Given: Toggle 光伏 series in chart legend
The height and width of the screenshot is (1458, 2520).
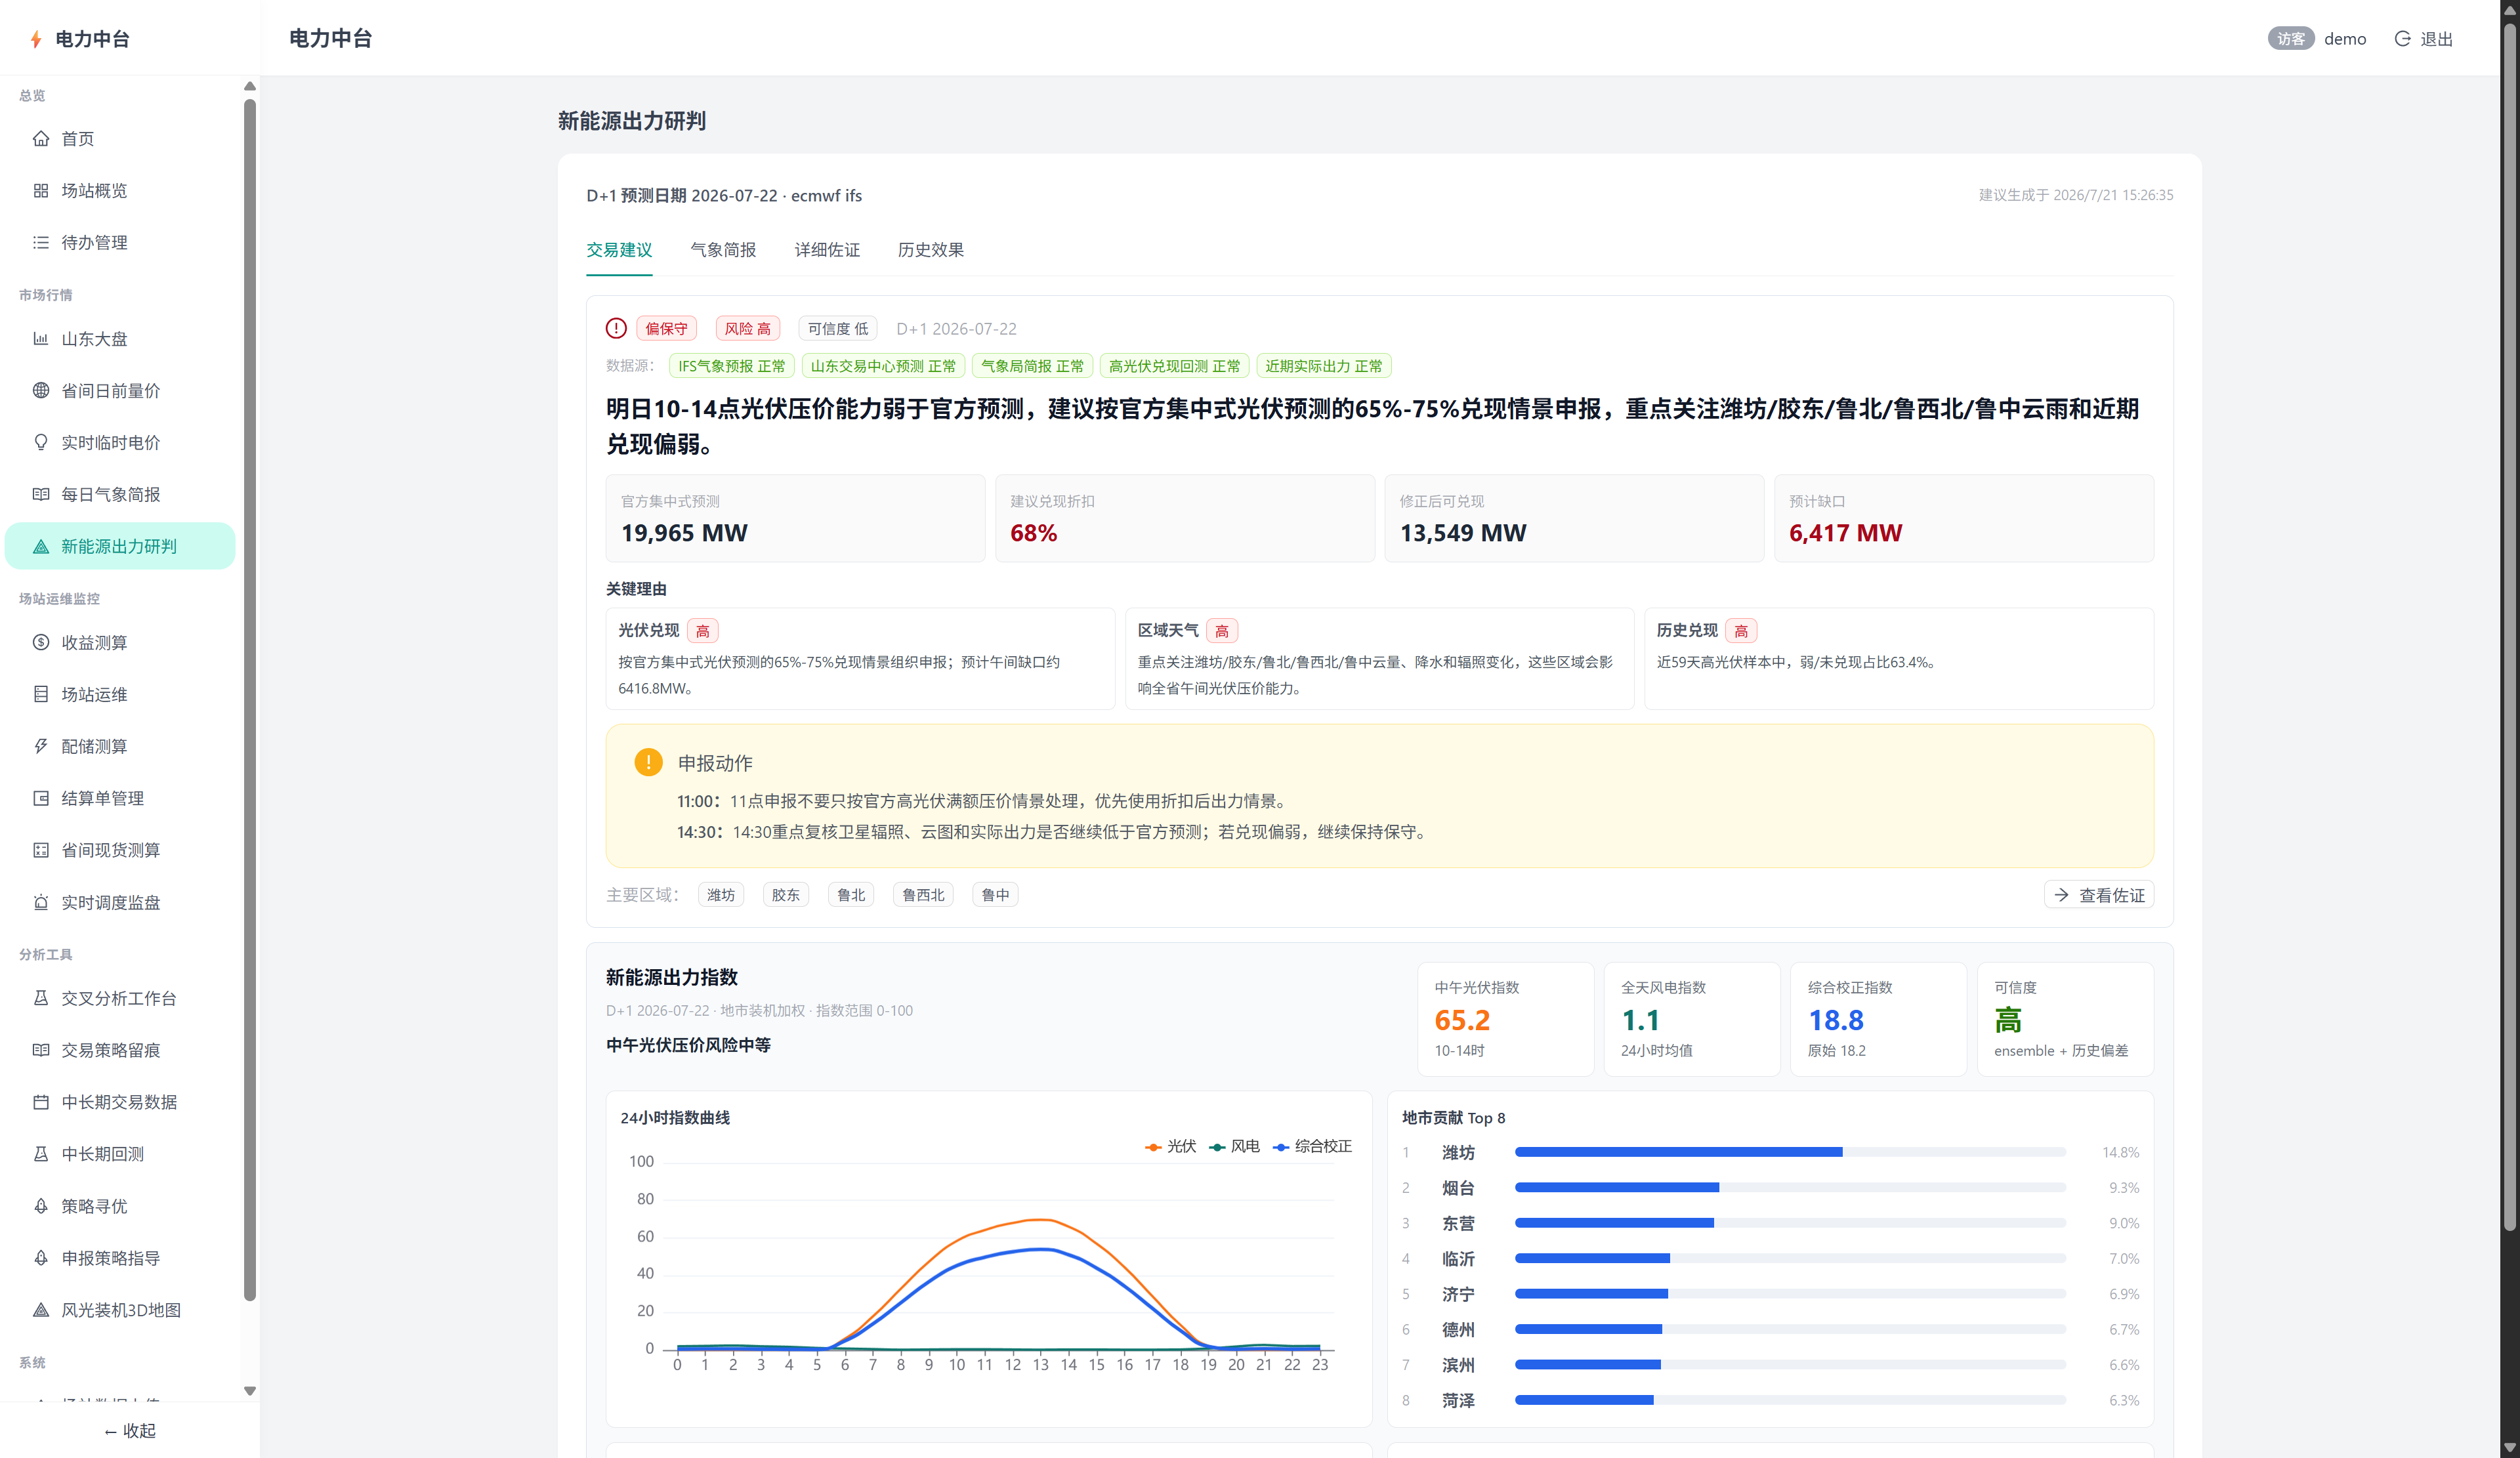Looking at the screenshot, I should click(1171, 1146).
